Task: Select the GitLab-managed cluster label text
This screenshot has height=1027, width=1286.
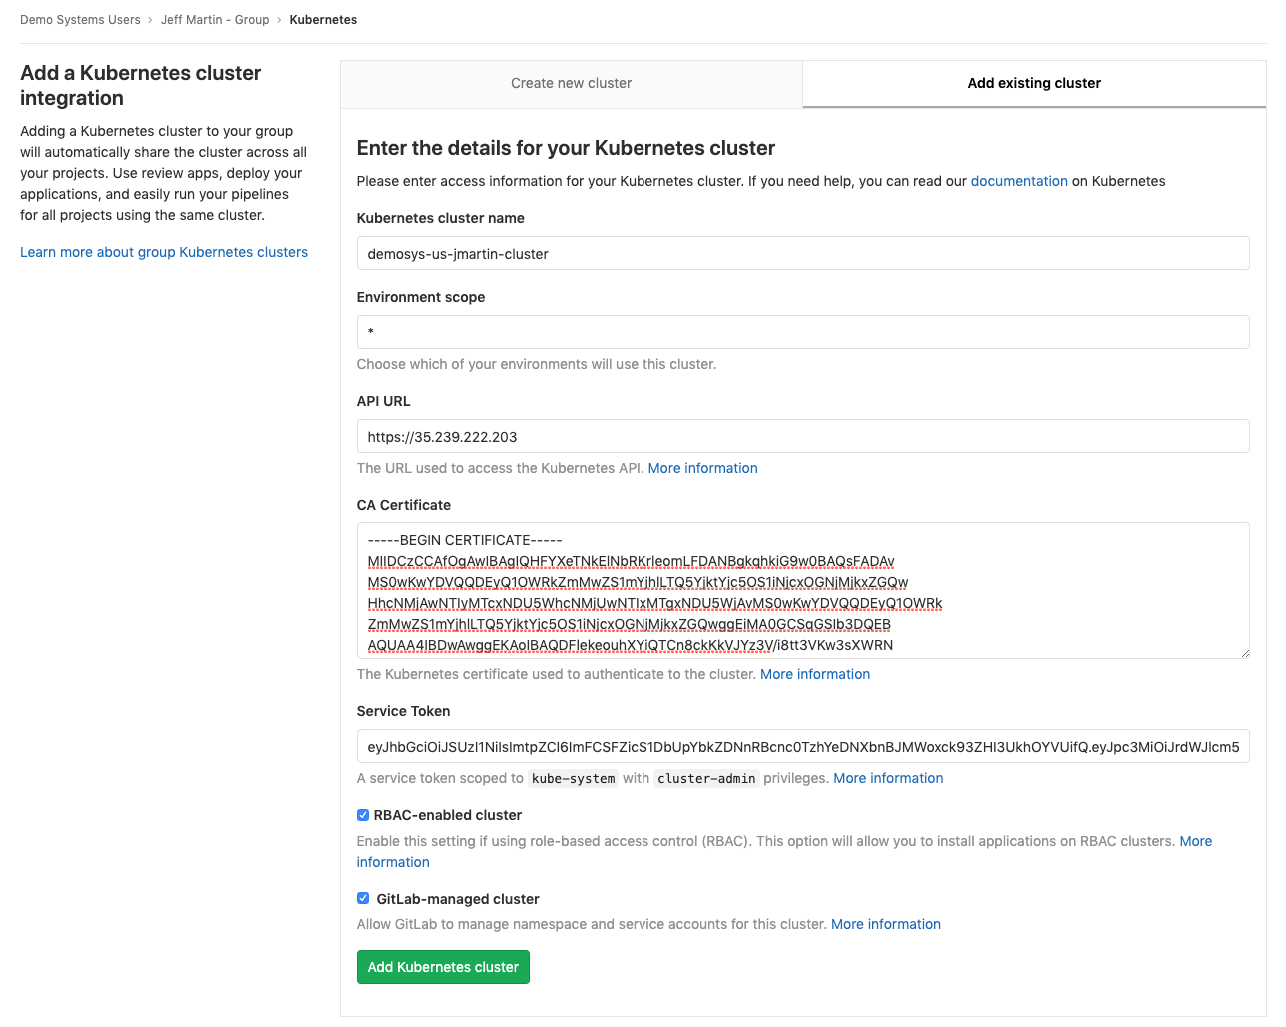Action: (x=458, y=899)
